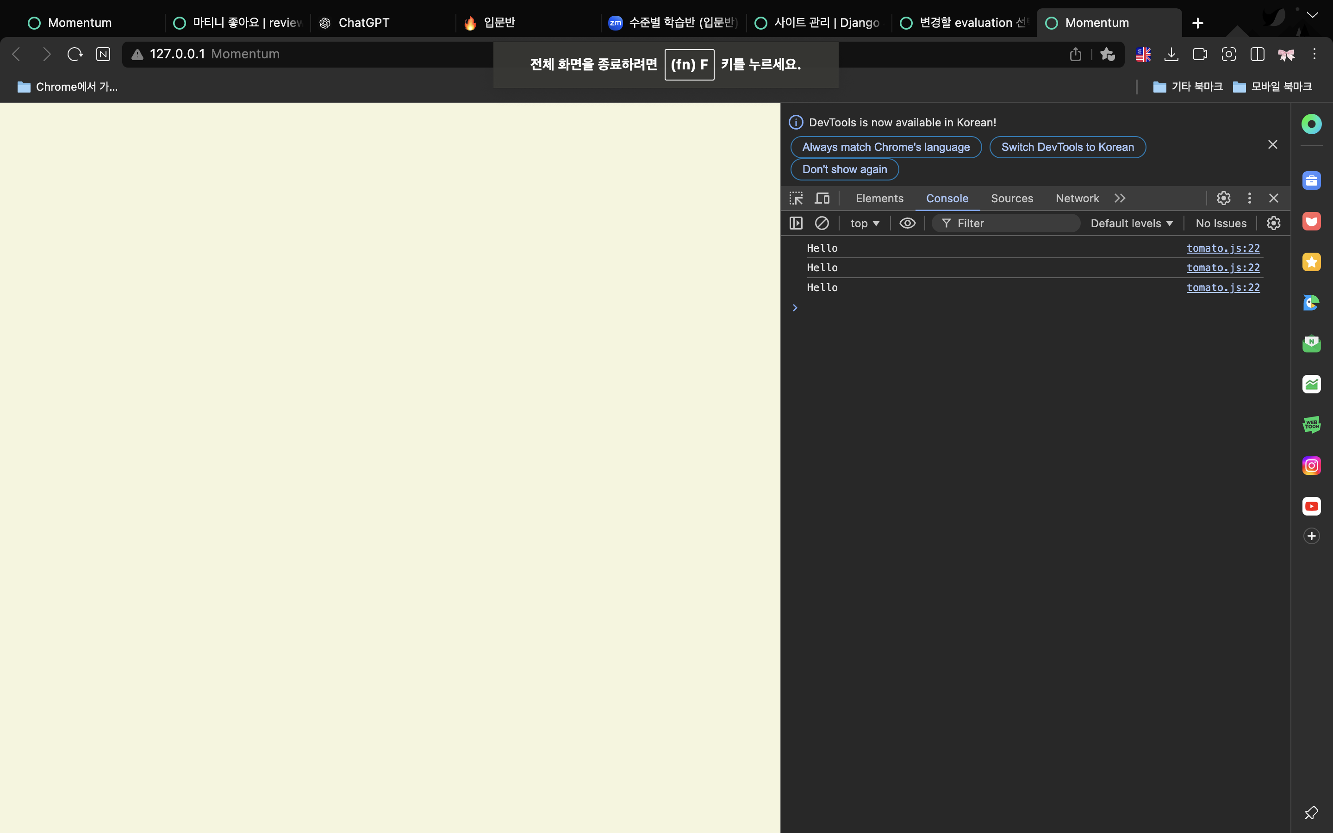Click the Network tab in DevTools
Image resolution: width=1333 pixels, height=833 pixels.
point(1077,198)
